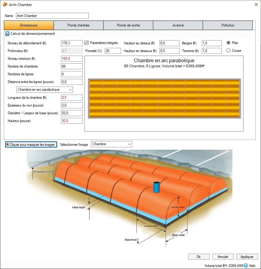The width and height of the screenshot is (261, 269).
Task: Click the arch chamber illustration image
Action: point(129,199)
